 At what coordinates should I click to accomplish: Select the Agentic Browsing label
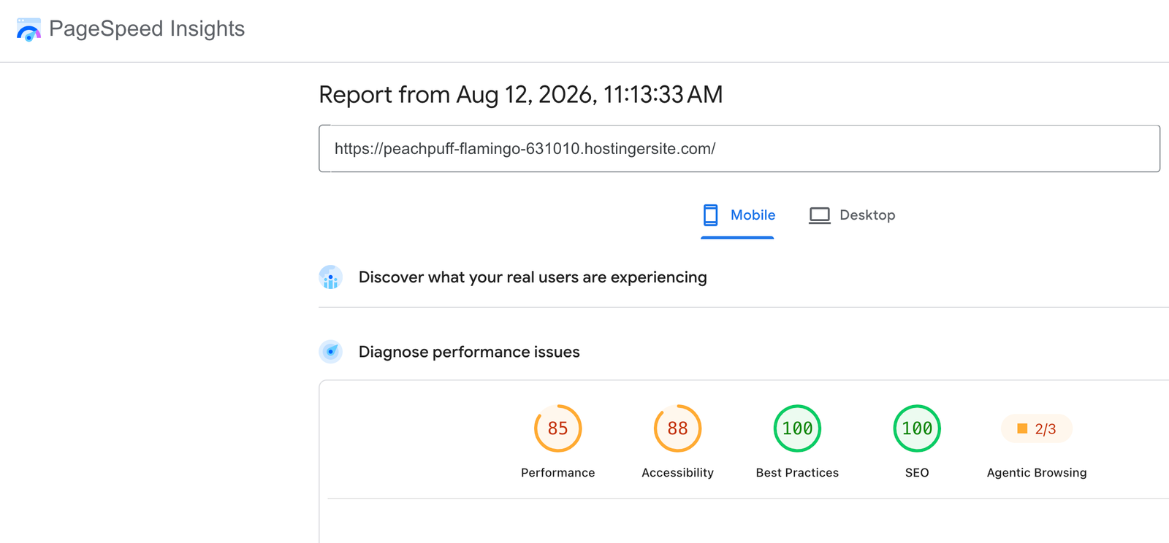(x=1037, y=473)
